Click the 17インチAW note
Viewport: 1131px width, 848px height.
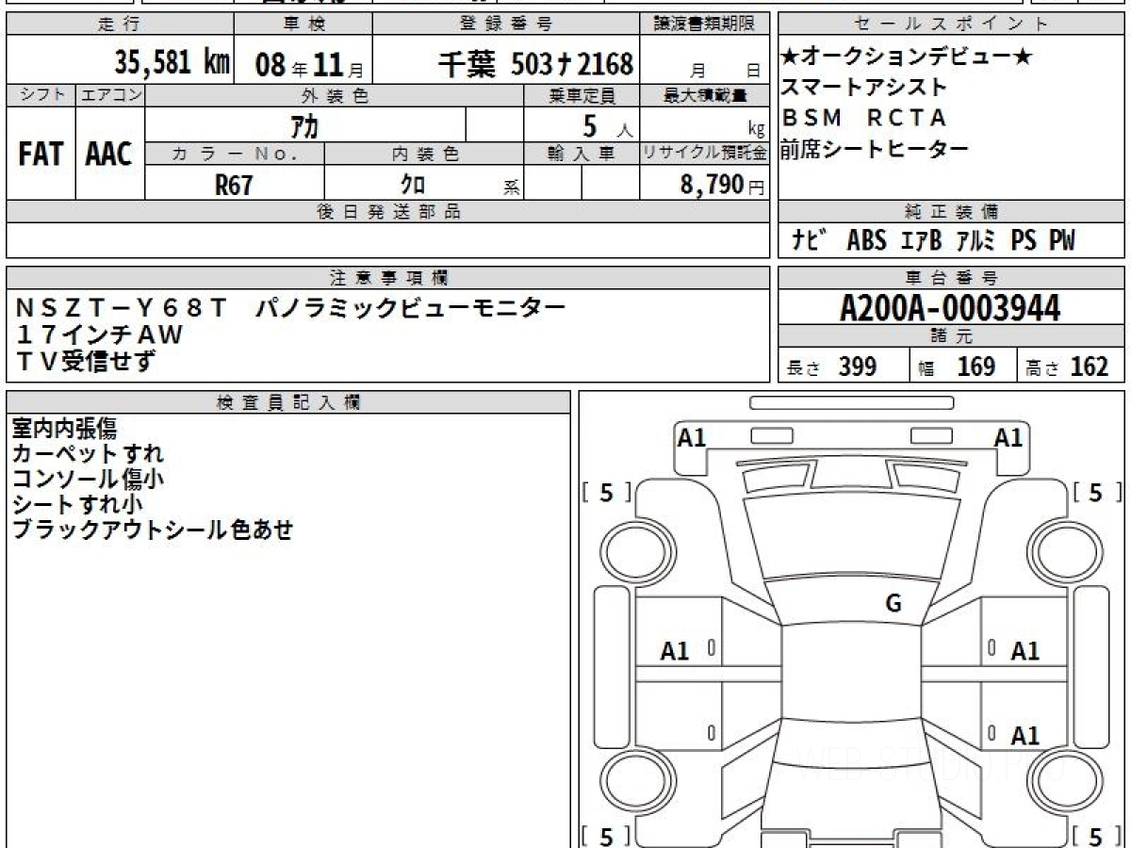click(99, 334)
